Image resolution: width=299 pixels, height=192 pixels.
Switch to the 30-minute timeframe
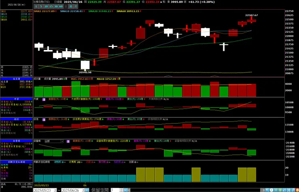(56, 6)
